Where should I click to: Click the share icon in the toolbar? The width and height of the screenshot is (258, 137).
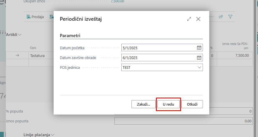[x=221, y=17]
